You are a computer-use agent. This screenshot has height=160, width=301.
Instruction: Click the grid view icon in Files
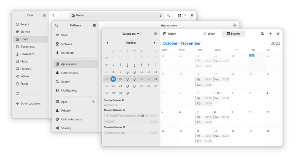(179, 15)
